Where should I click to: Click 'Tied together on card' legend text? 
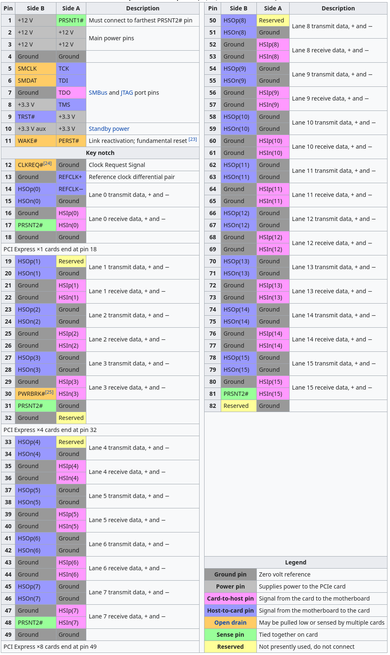click(288, 635)
